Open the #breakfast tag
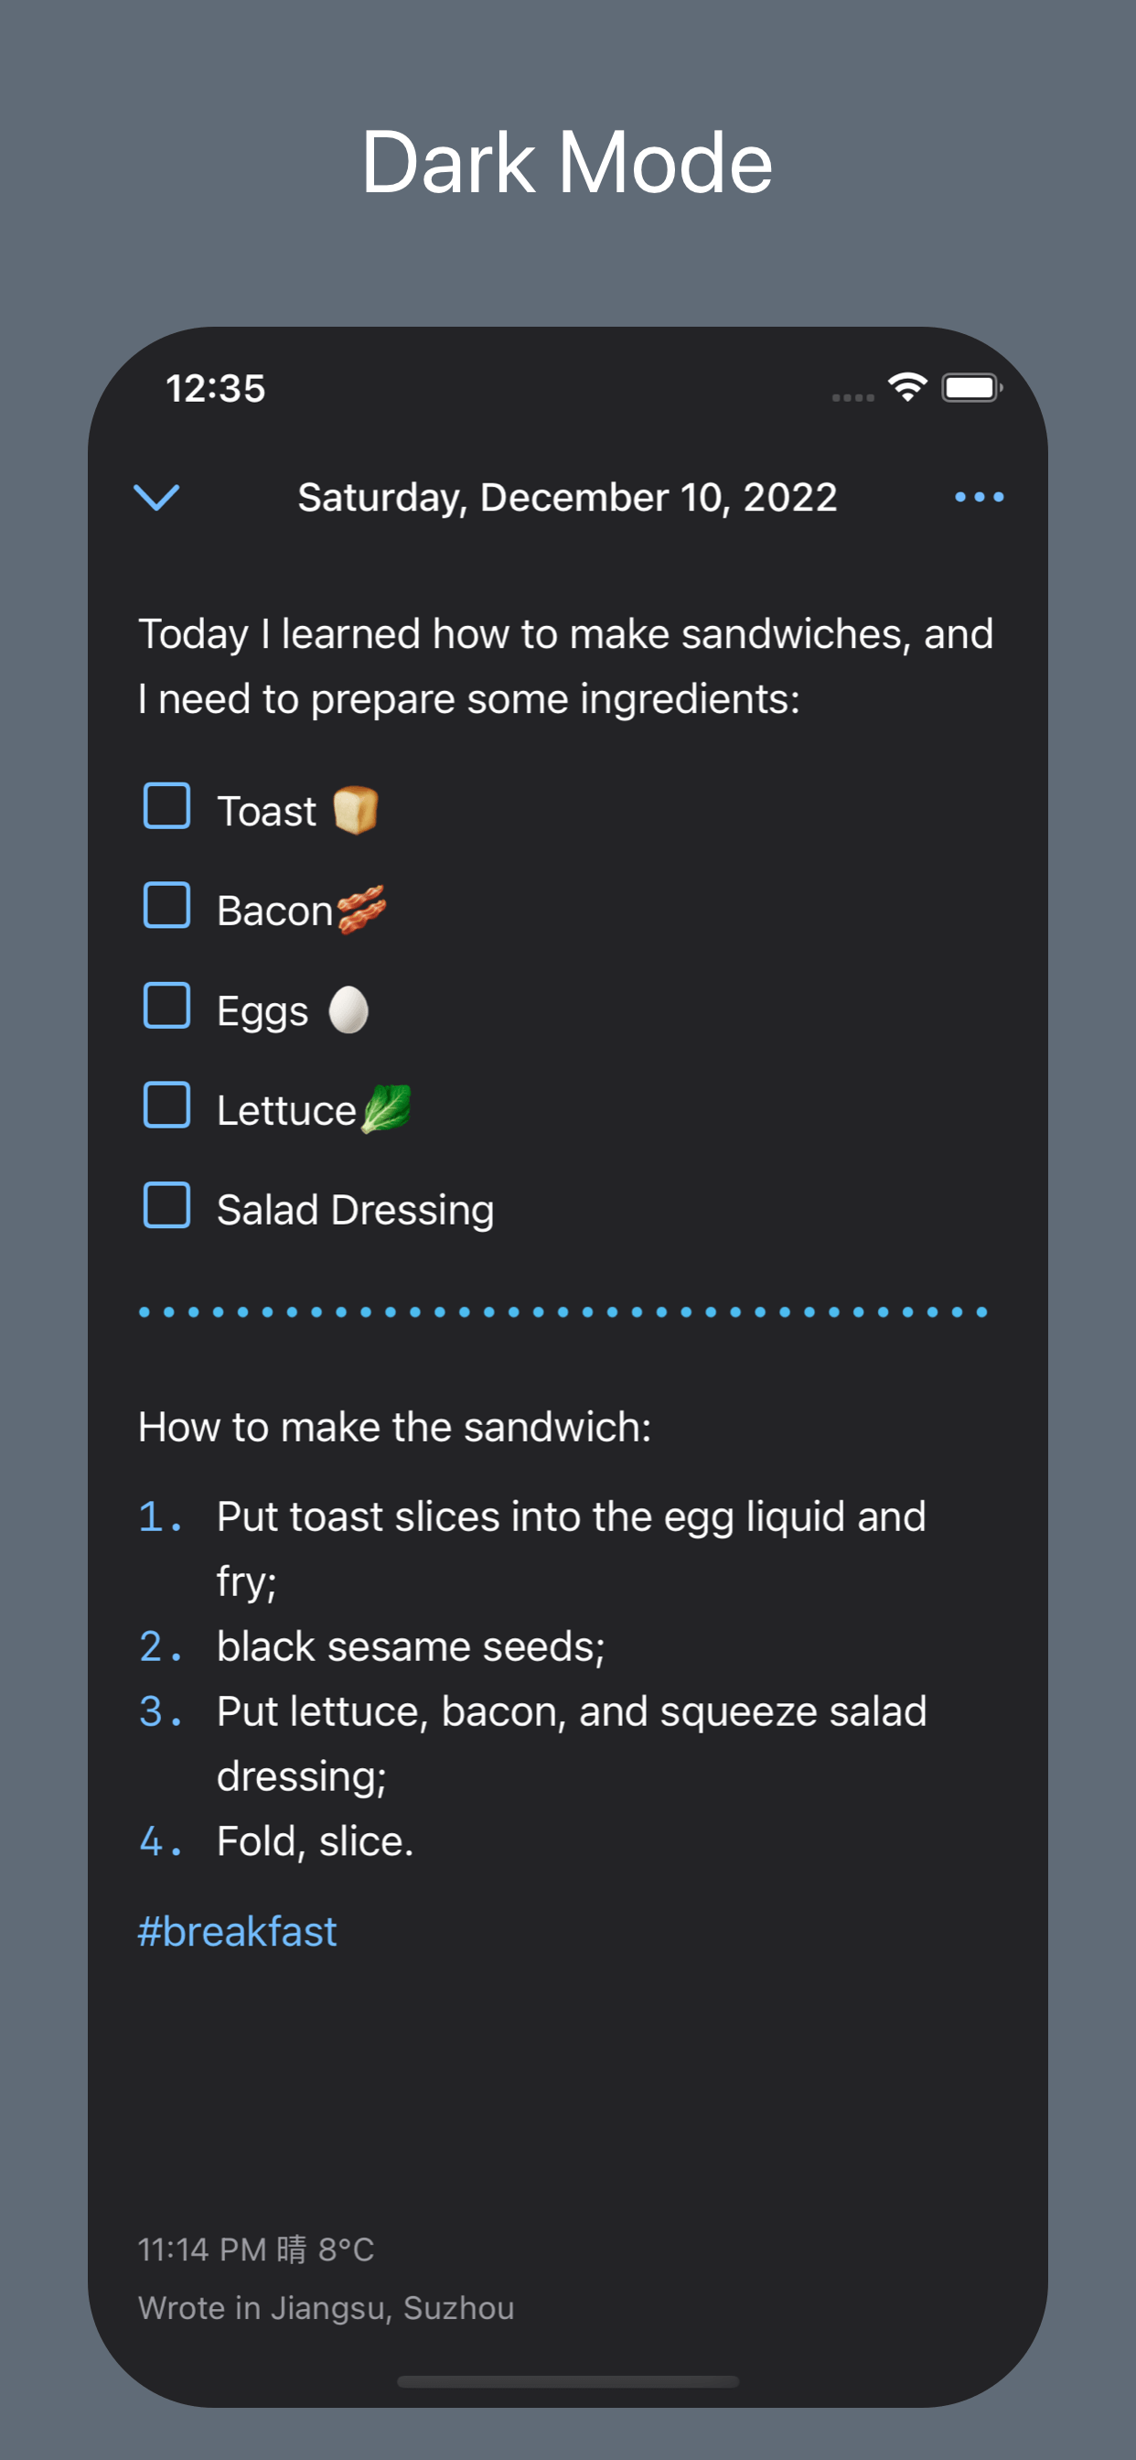This screenshot has height=2460, width=1136. coord(238,1931)
